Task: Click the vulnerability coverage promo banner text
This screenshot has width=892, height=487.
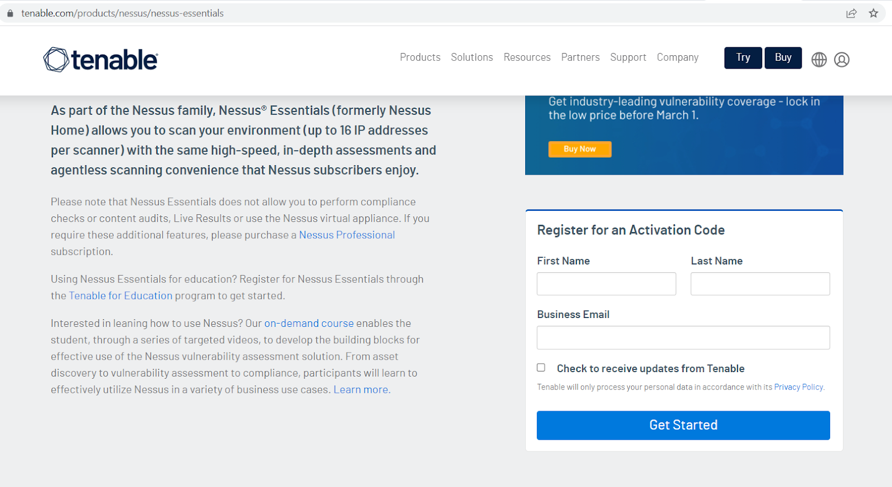Action: click(x=684, y=108)
